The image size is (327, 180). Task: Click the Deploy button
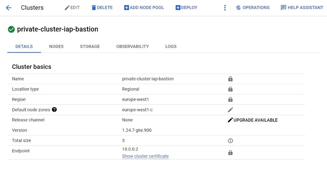[x=186, y=8]
